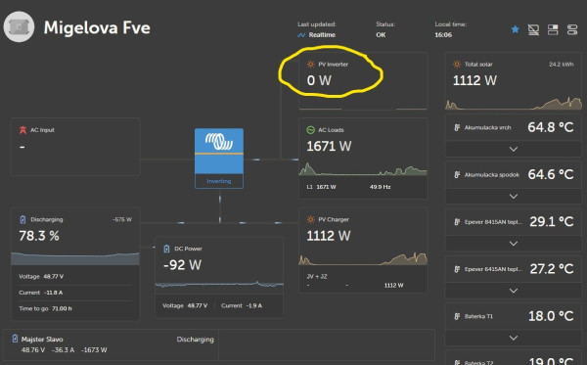The width and height of the screenshot is (587, 365).
Task: Click the Total solar power graph
Action: [x=514, y=103]
